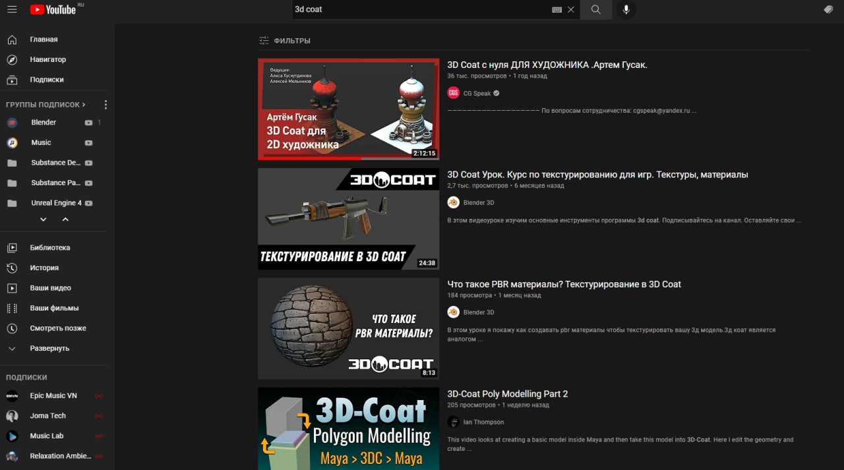The height and width of the screenshot is (470, 844).
Task: Click the search field containing 3d coat
Action: click(421, 9)
